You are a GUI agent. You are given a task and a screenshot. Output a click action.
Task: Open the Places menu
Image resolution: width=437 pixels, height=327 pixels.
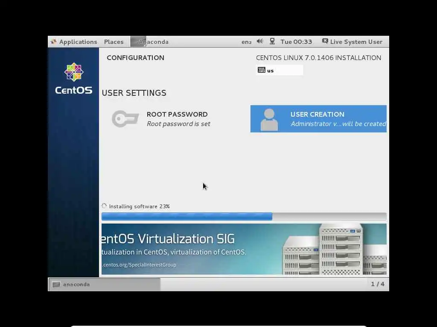114,42
